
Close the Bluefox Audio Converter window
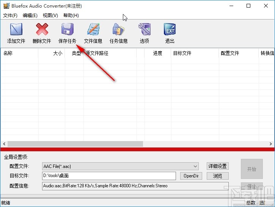point(266,6)
